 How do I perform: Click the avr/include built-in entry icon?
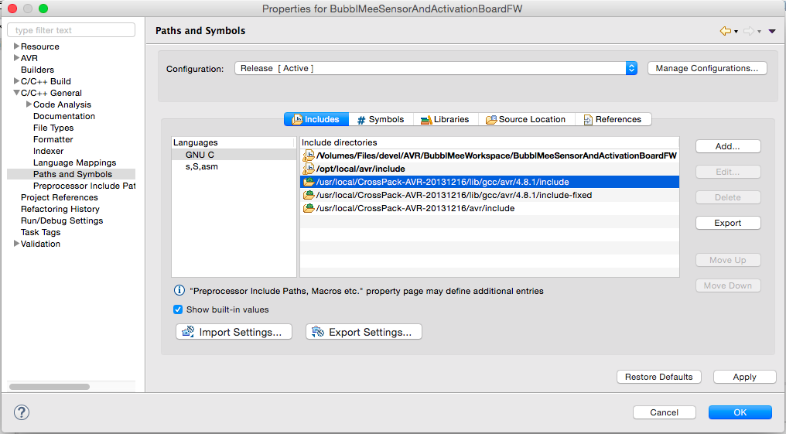pyautogui.click(x=308, y=208)
